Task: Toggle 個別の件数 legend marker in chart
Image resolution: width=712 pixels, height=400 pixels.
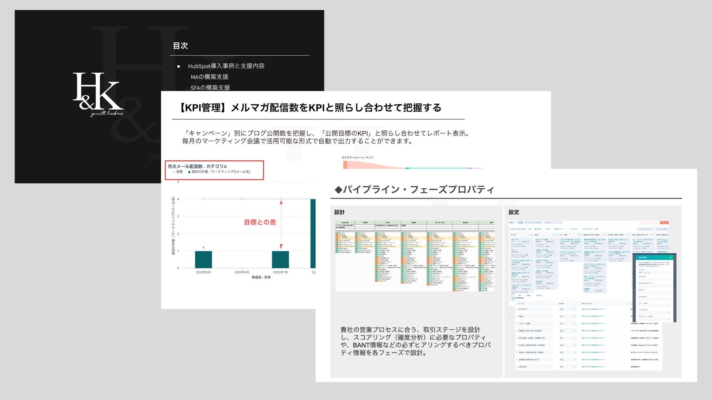Action: point(189,172)
